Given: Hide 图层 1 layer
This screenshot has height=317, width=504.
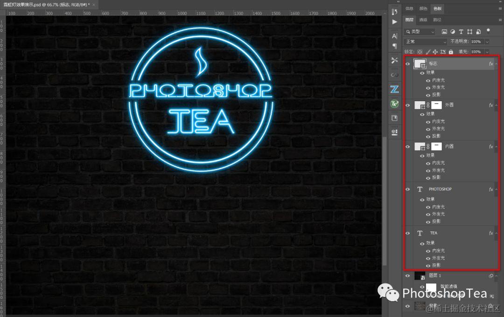Looking at the screenshot, I should (407, 276).
